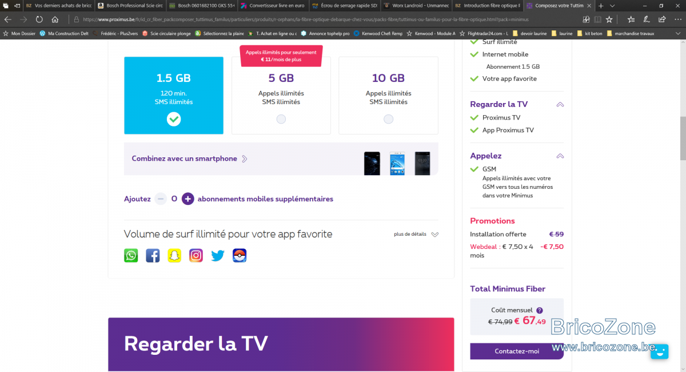Click the Contactez-moi button
Viewport: 686px width, 372px height.
517,351
